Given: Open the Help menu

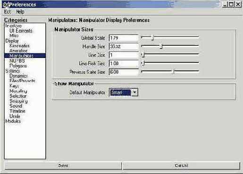Looking at the screenshot, I should pyautogui.click(x=20, y=12).
